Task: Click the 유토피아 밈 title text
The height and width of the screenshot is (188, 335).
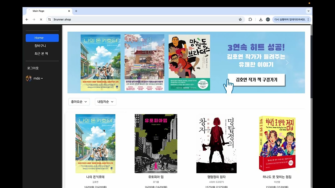Action: coord(156,177)
